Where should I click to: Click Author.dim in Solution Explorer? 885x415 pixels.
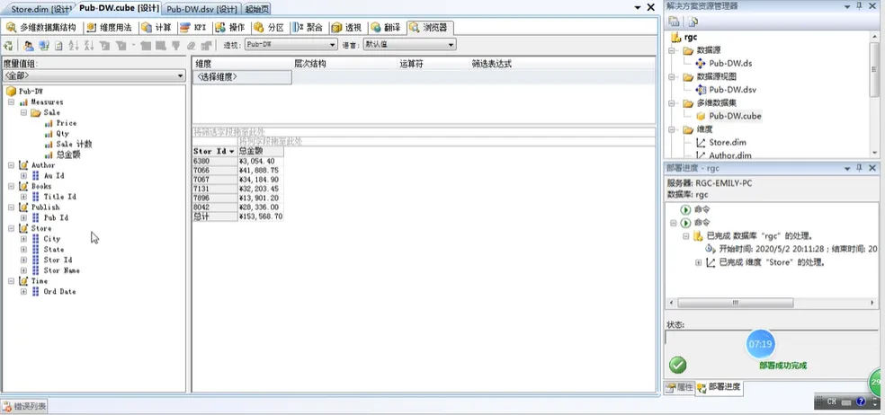point(729,155)
